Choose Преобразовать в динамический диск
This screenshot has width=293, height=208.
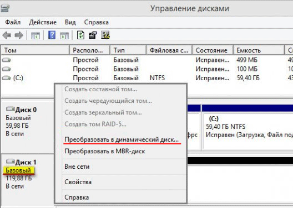(x=122, y=139)
